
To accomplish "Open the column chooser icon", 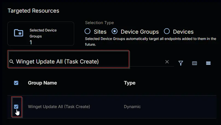I will coord(194,63).
